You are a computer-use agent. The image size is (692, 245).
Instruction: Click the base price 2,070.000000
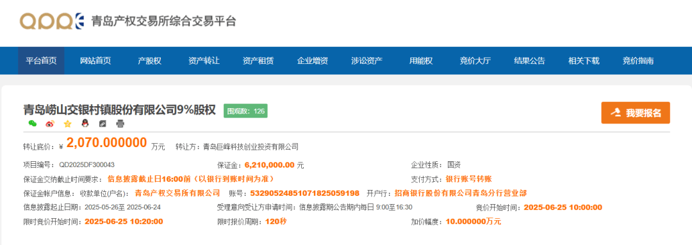[x=106, y=143]
